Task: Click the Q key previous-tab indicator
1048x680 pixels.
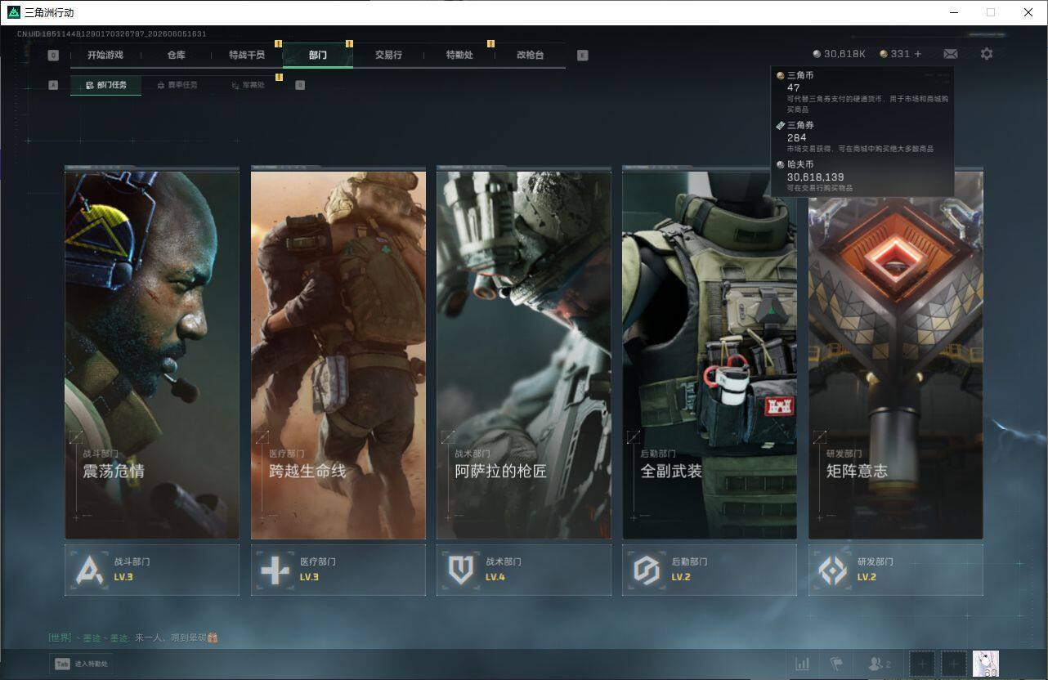Action: click(x=53, y=56)
